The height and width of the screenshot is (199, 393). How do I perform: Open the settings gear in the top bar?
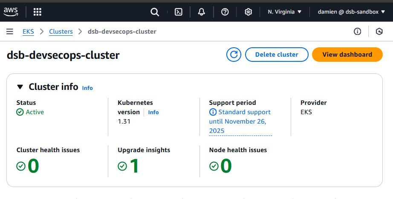[249, 12]
